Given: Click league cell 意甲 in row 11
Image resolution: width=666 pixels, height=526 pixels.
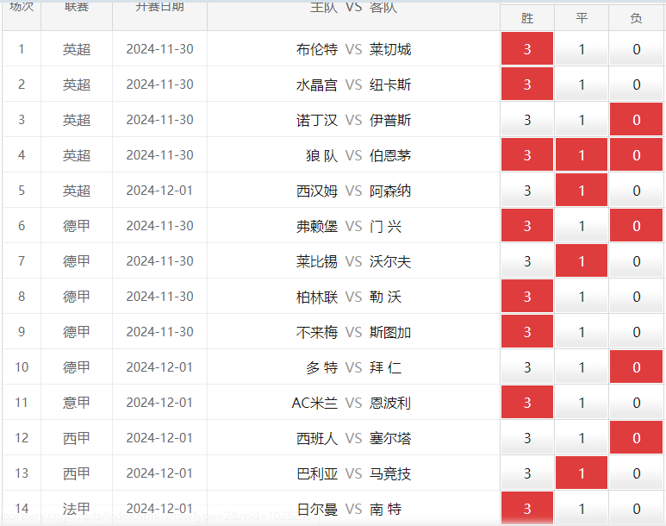Looking at the screenshot, I should [x=77, y=402].
